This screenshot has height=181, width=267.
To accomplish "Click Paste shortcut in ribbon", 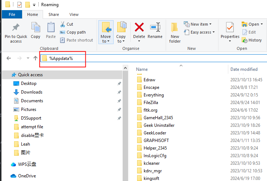I will point(76,40).
